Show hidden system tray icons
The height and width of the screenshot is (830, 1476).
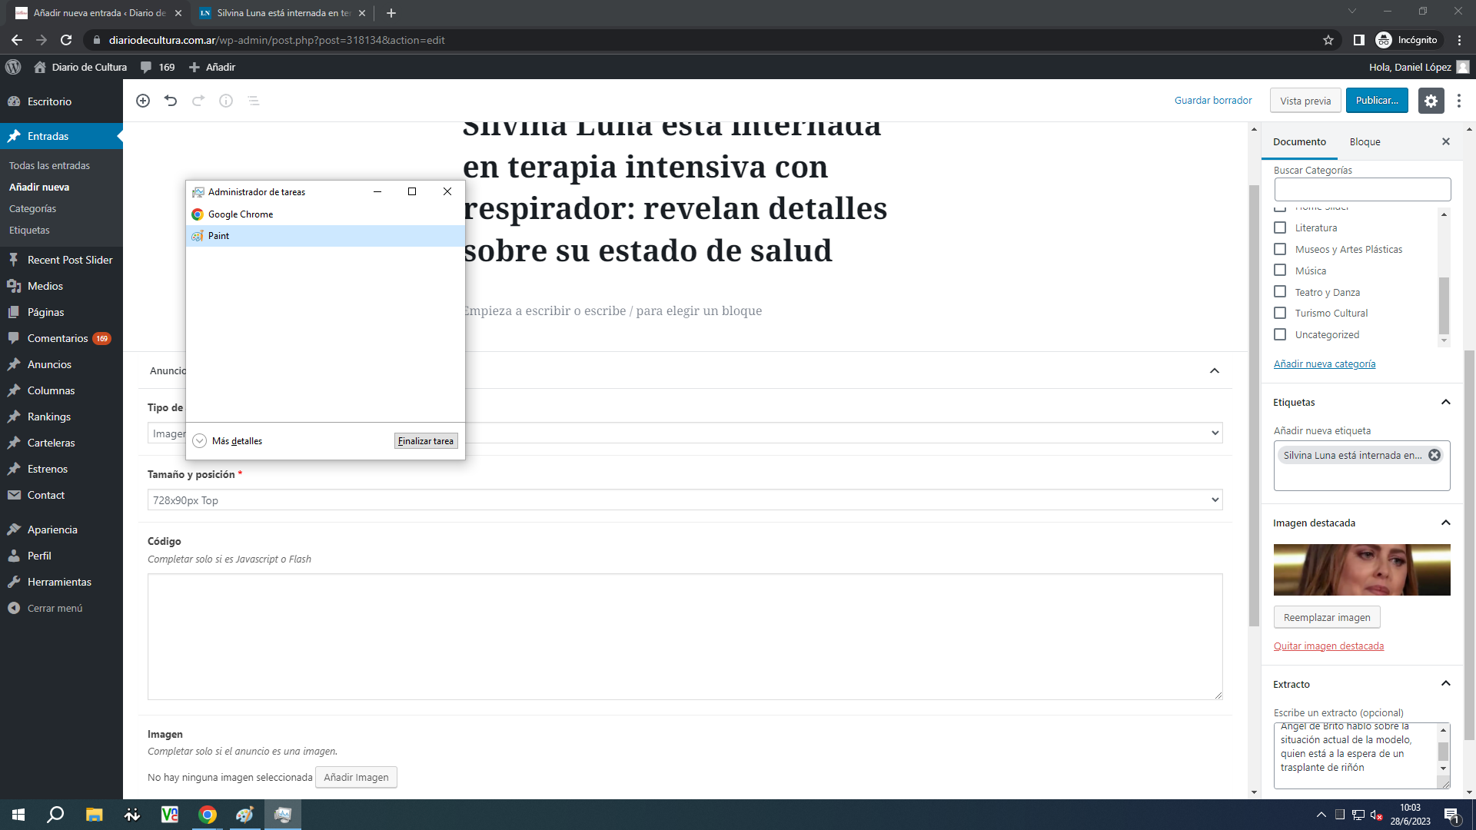(x=1321, y=815)
